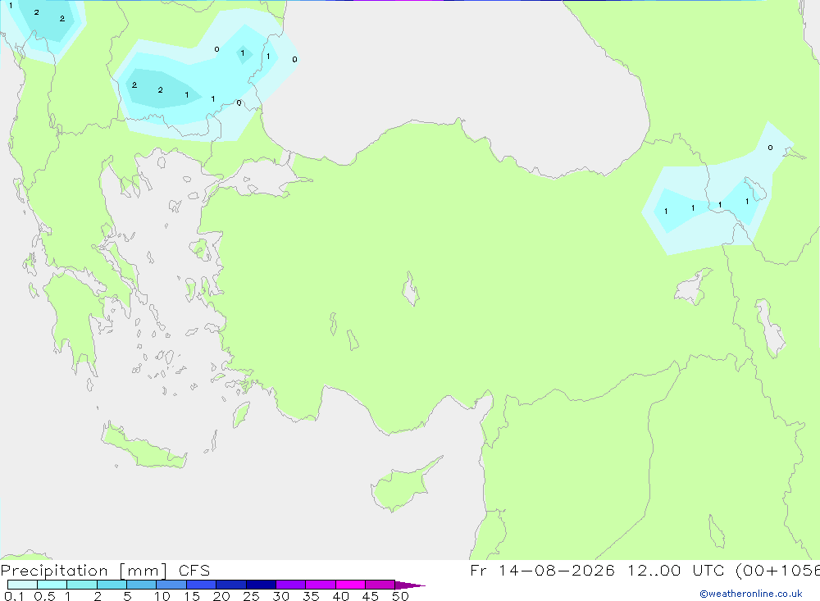
Task: Click the '12..00 UTC' time text
Action: (x=677, y=571)
